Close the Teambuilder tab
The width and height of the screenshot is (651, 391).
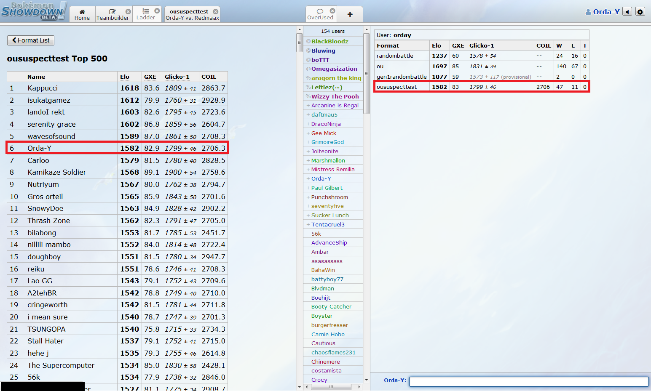point(128,11)
